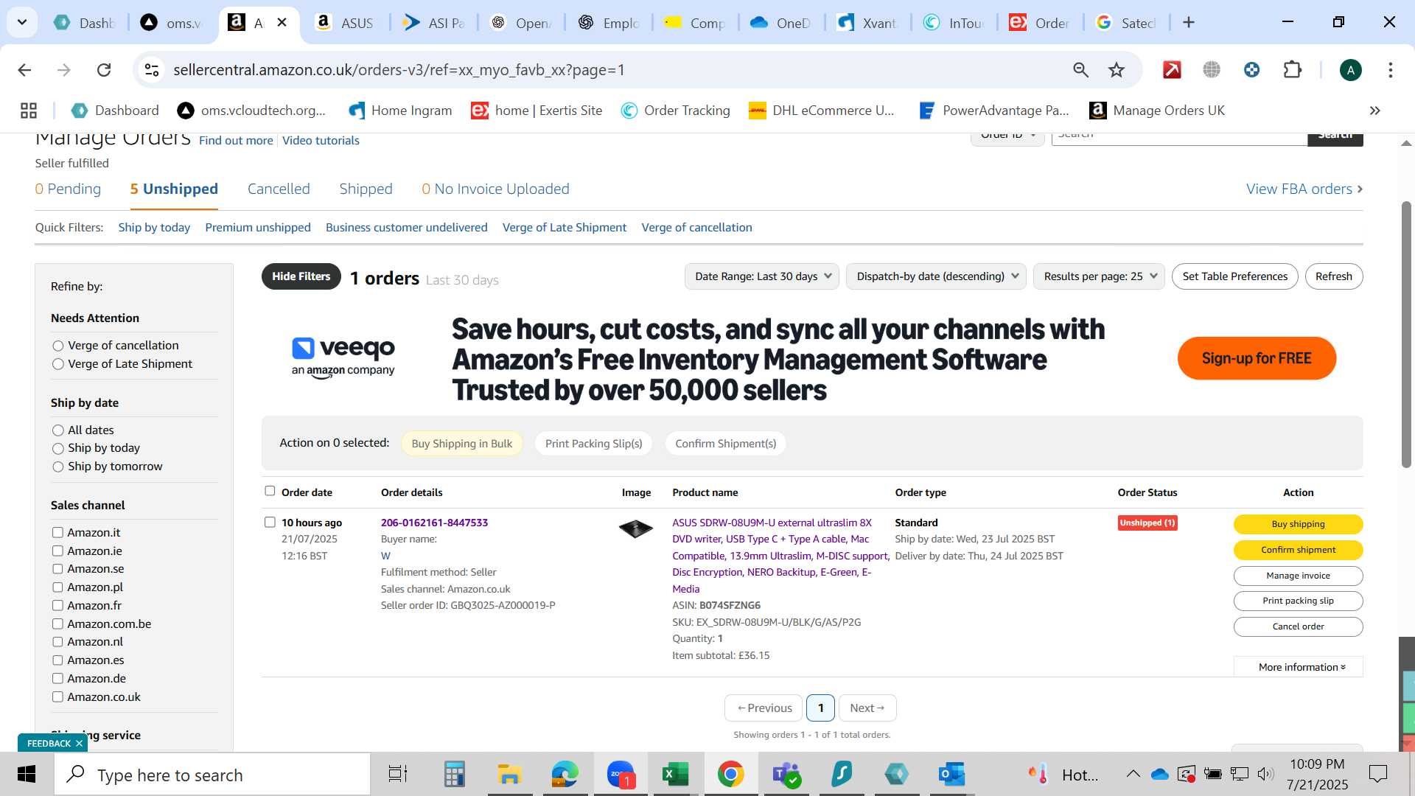Select Ship by today radio button
The width and height of the screenshot is (1415, 796).
[58, 449]
